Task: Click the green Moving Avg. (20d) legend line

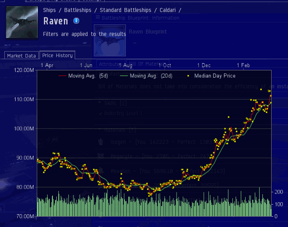Action: (124, 76)
